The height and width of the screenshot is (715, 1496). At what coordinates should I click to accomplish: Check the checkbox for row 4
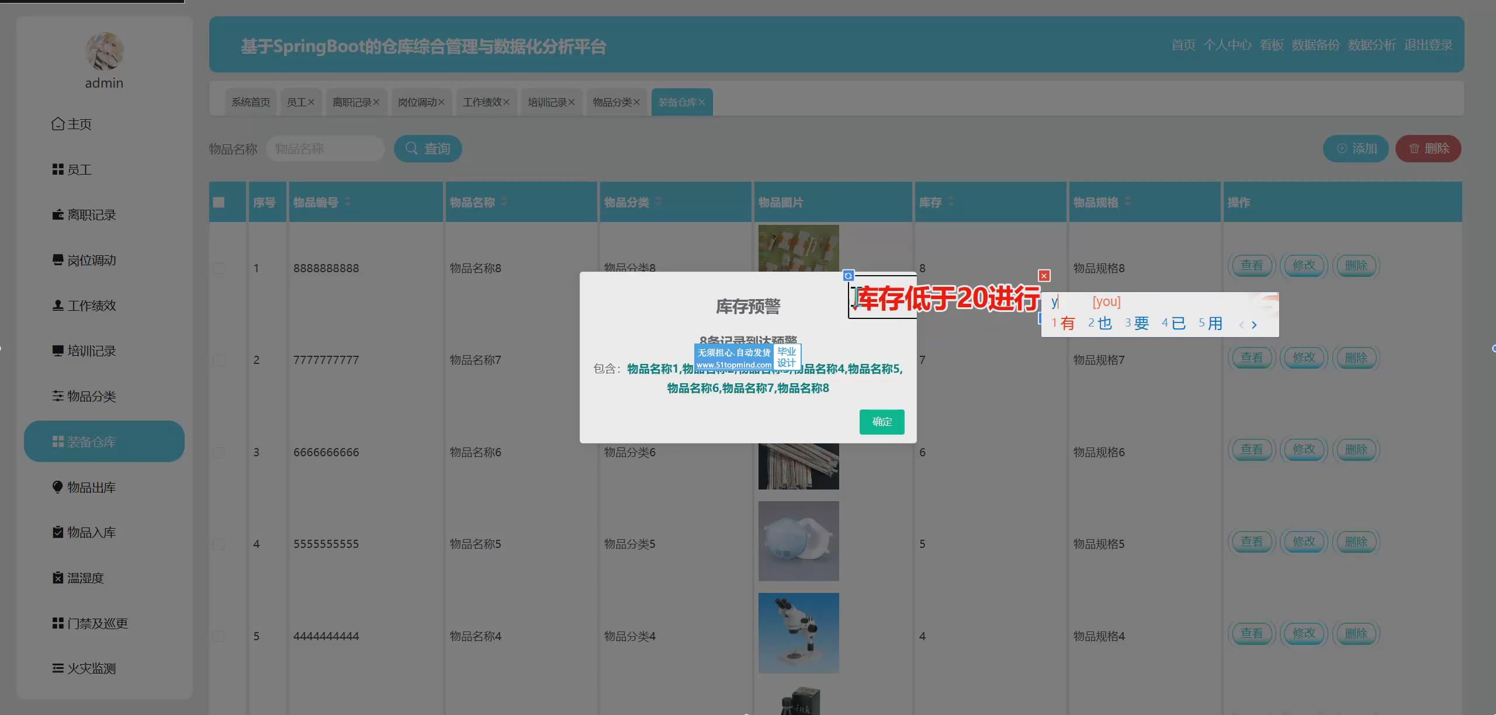219,544
